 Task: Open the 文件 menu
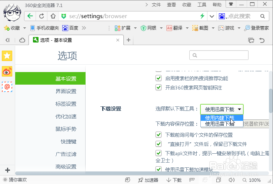[x=156, y=5]
